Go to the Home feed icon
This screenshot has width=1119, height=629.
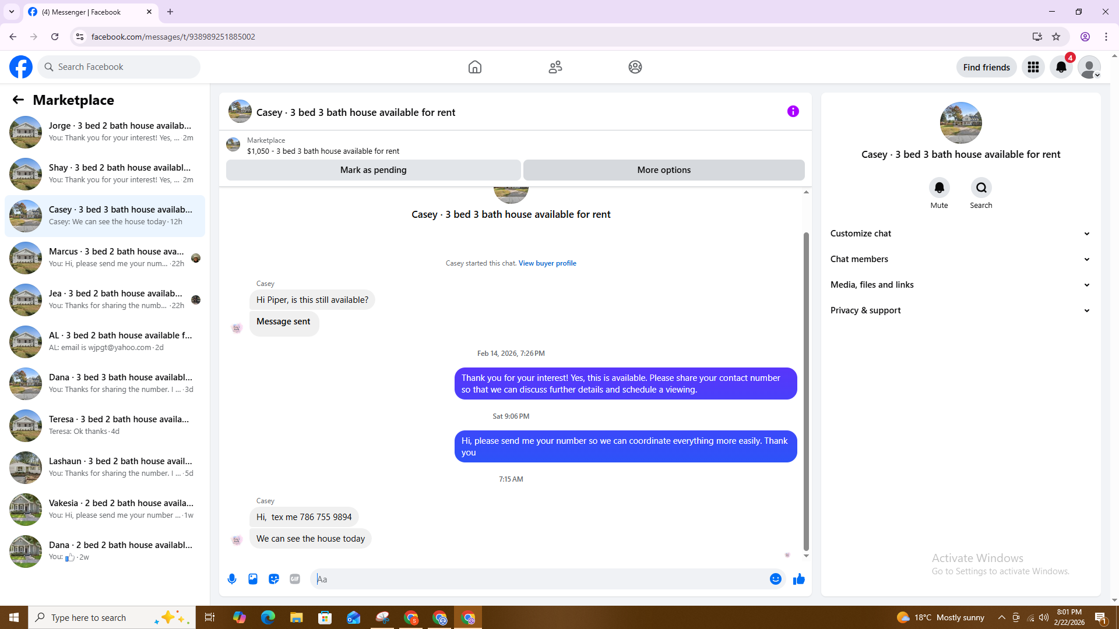[x=475, y=67]
